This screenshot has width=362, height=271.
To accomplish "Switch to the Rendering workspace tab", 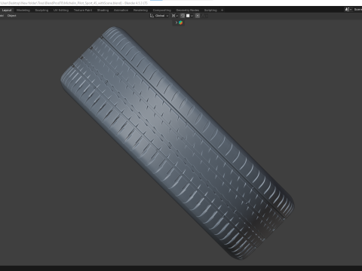I will [x=140, y=11].
